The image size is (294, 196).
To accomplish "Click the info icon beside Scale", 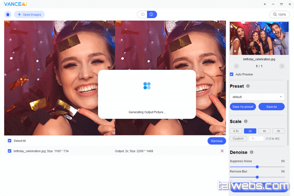I will pyautogui.click(x=245, y=121).
